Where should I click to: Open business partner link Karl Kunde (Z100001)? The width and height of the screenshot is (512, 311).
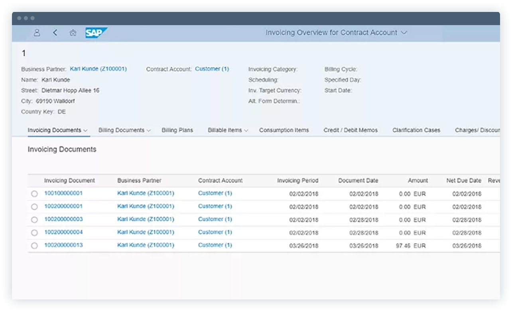tap(98, 69)
